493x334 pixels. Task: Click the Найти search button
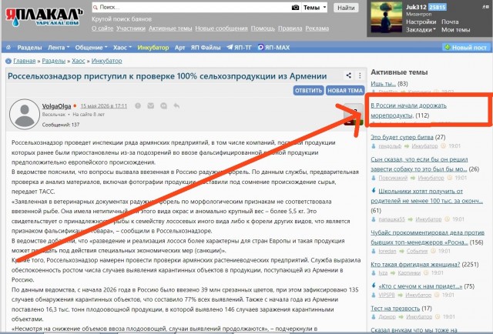click(346, 8)
